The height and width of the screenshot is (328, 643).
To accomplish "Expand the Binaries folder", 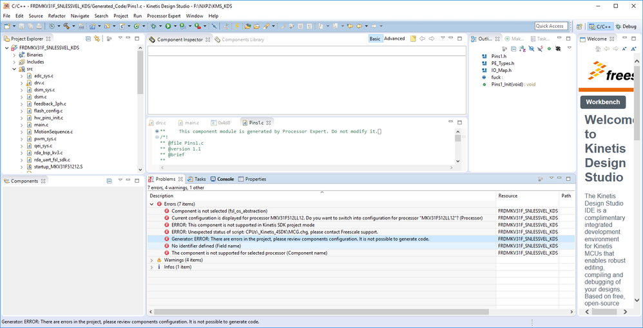I will [x=14, y=55].
